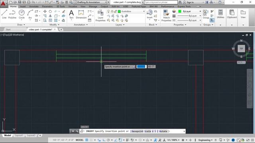
Task: Select the Polyline tool
Action: pyautogui.click(x=12, y=14)
